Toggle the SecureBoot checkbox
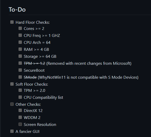 tap(20, 70)
